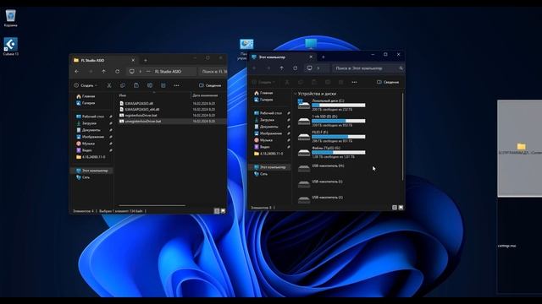The image size is (542, 304).
Task: Select Локальный диск (C:) drive
Action: point(331,105)
